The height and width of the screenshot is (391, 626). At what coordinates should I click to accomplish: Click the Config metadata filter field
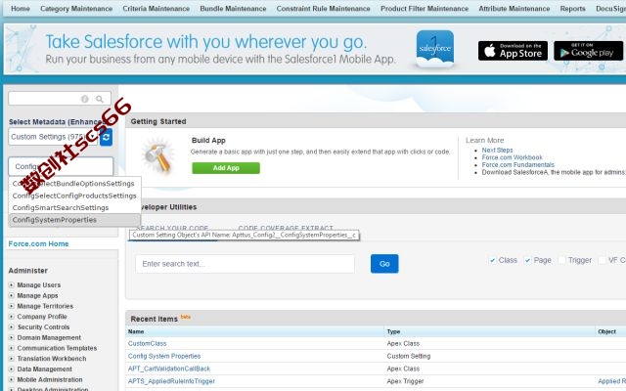coord(61,166)
